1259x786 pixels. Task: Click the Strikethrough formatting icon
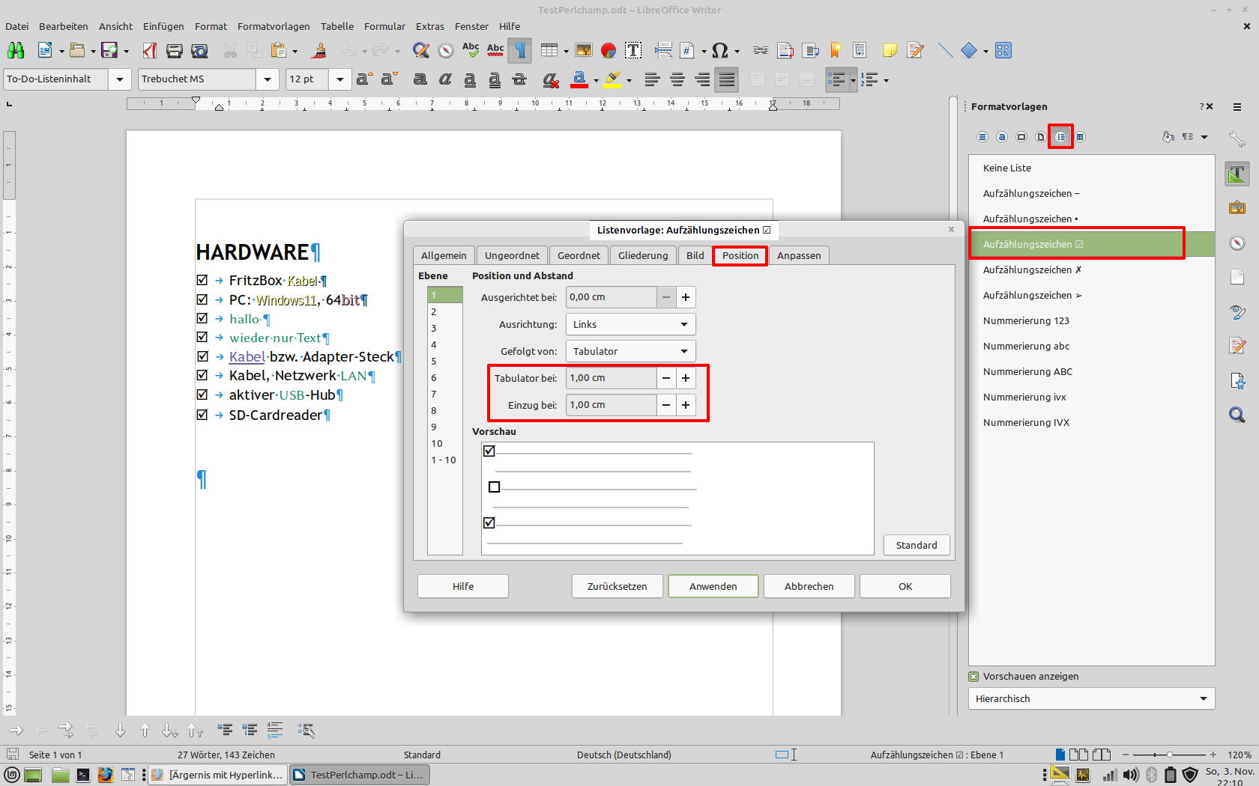(x=519, y=79)
